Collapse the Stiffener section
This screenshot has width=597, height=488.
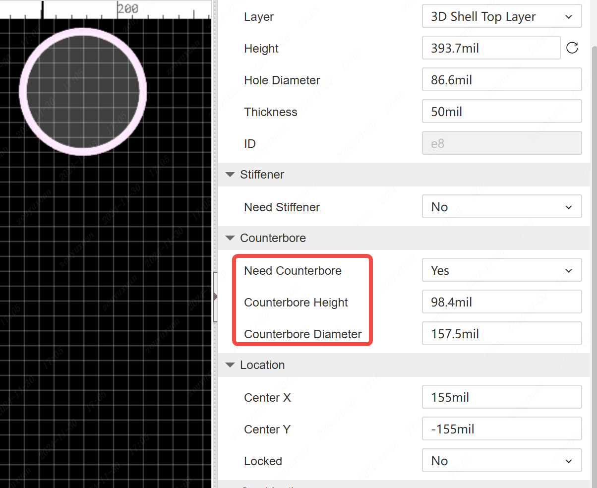click(230, 175)
